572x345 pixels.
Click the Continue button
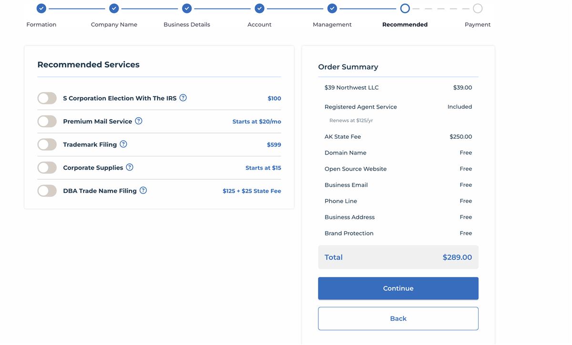click(398, 288)
